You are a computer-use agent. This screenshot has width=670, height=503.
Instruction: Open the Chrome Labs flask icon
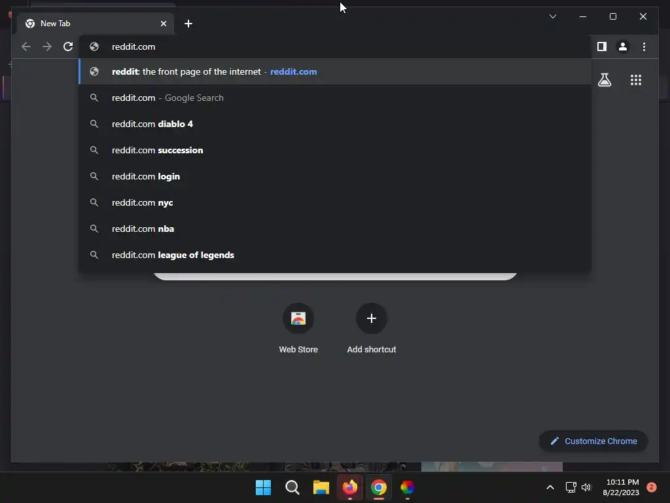pos(604,80)
